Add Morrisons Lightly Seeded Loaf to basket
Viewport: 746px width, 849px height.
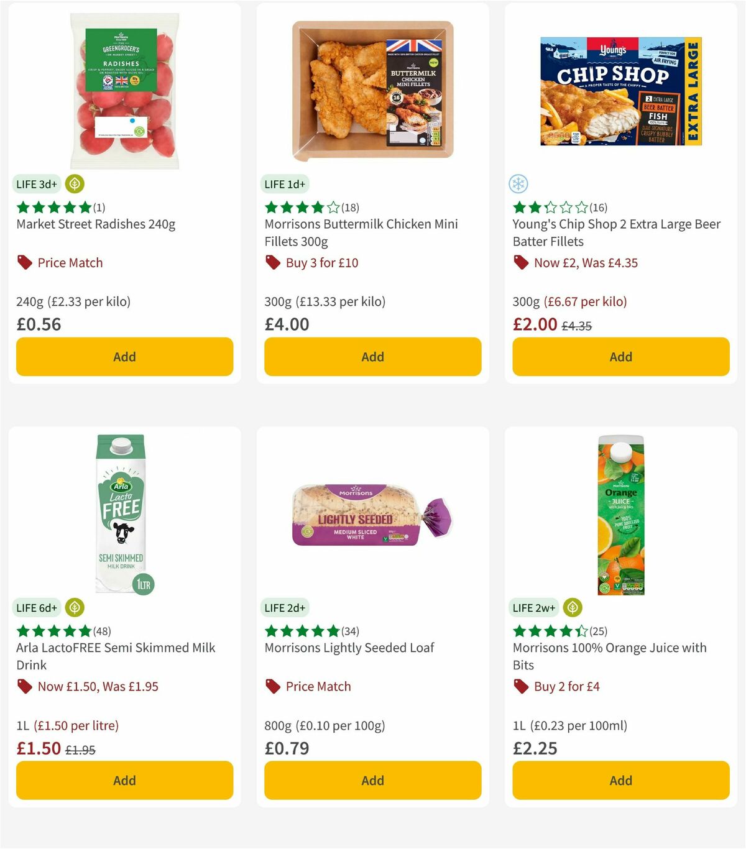[372, 780]
